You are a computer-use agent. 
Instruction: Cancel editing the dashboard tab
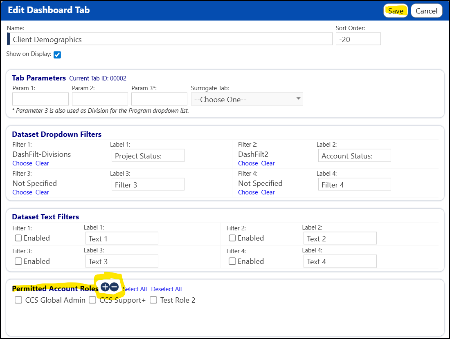pyautogui.click(x=426, y=11)
